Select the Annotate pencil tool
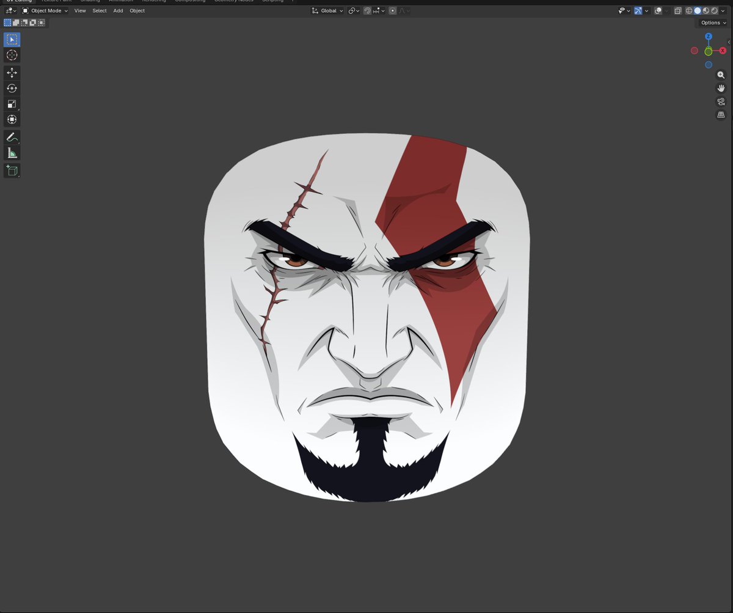 (12, 137)
